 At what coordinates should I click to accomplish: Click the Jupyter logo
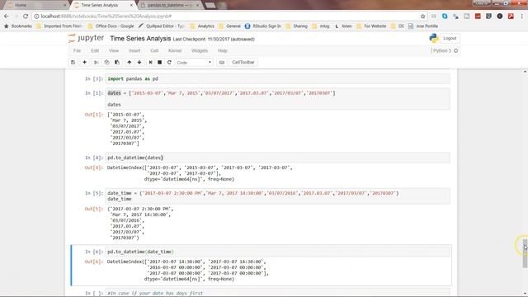(86, 39)
